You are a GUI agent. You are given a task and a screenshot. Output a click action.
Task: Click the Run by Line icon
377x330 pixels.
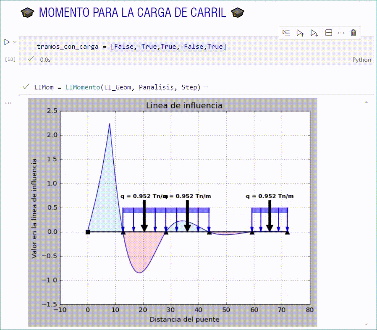286,33
